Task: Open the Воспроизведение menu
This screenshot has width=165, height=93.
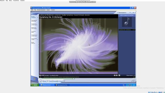Action: pos(41,10)
